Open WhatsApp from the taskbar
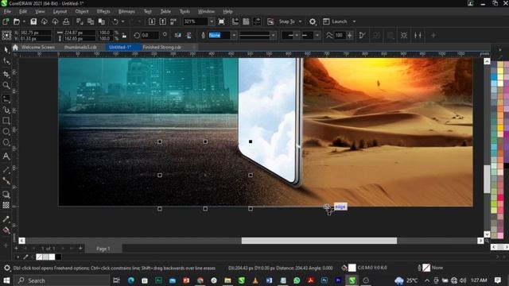This screenshot has width=509, height=286. pyautogui.click(x=297, y=280)
